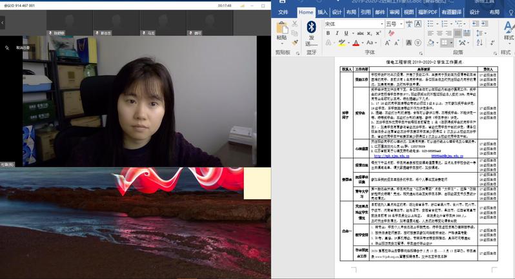Viewport: 515px width, 279px height.
Task: Open the font name dropdown showing 宋体
Action: click(352, 24)
